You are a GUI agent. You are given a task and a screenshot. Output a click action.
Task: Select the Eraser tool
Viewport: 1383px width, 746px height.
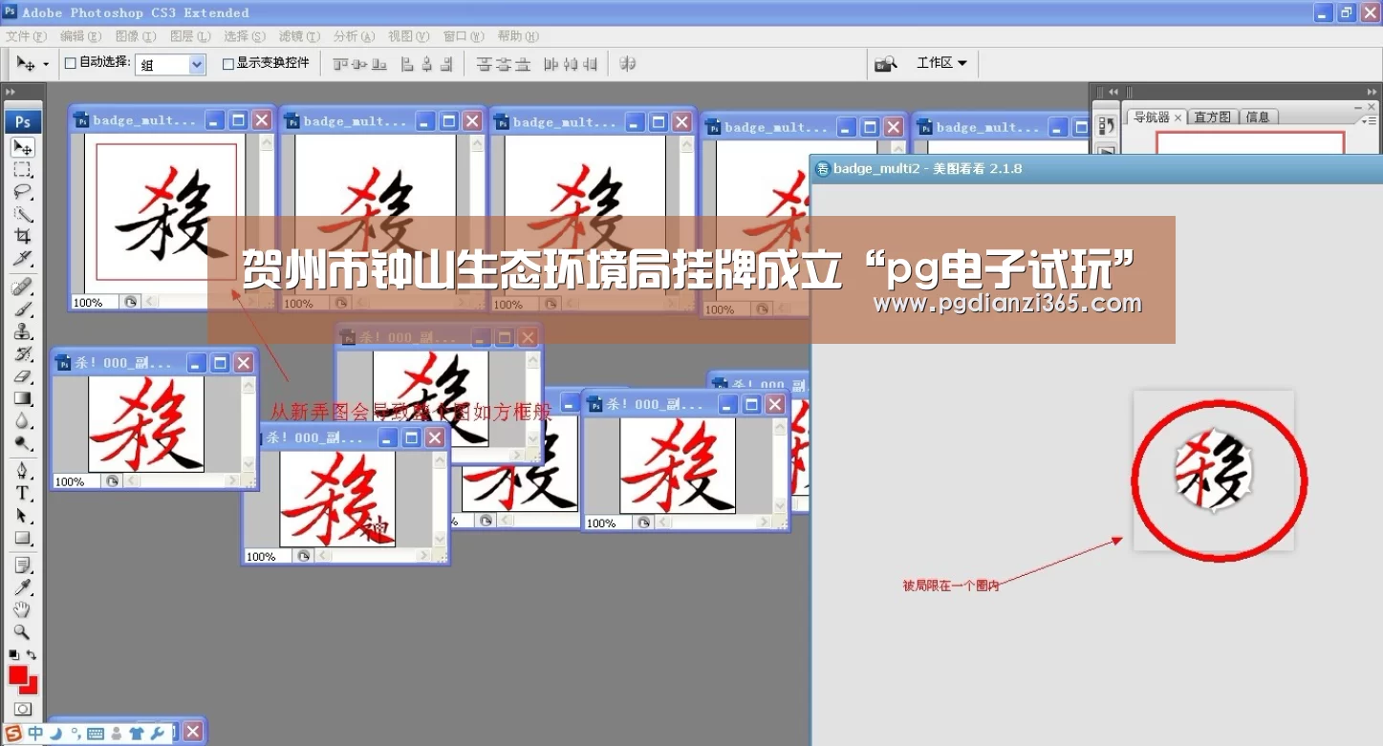23,376
